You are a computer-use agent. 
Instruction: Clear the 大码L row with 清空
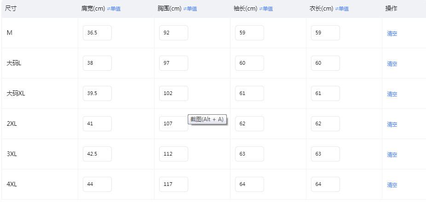392,64
